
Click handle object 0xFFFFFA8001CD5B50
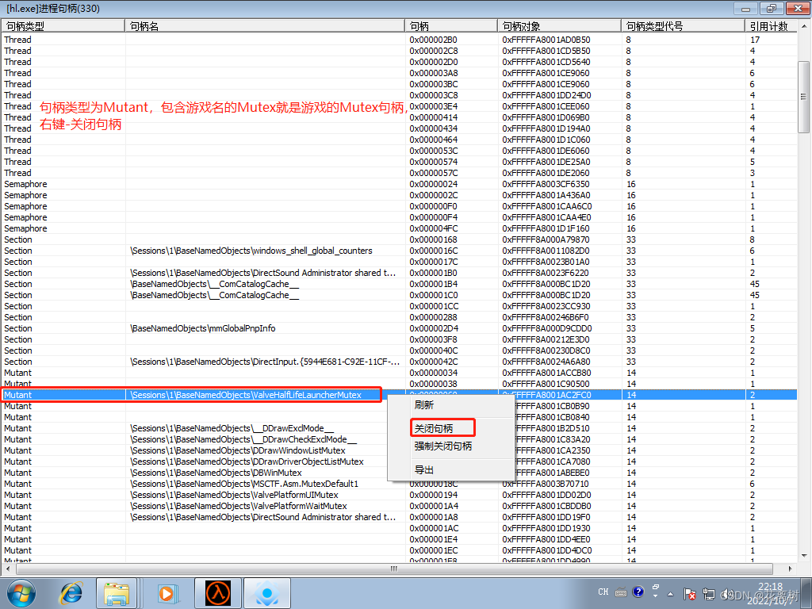pyautogui.click(x=546, y=51)
